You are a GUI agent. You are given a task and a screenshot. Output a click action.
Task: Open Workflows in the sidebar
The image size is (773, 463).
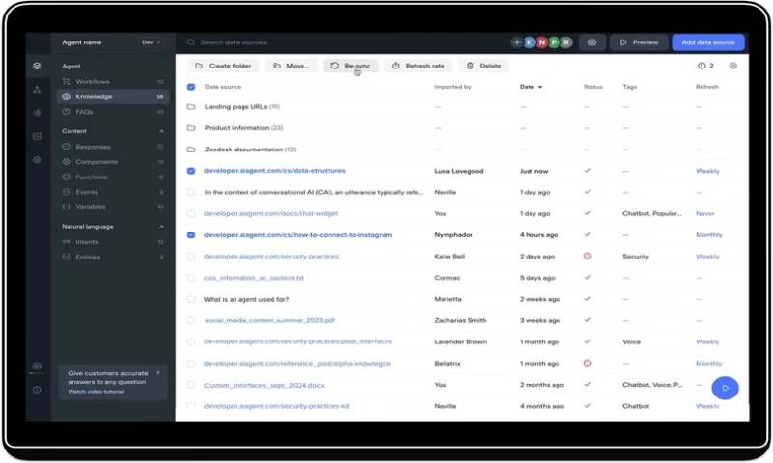coord(113,82)
